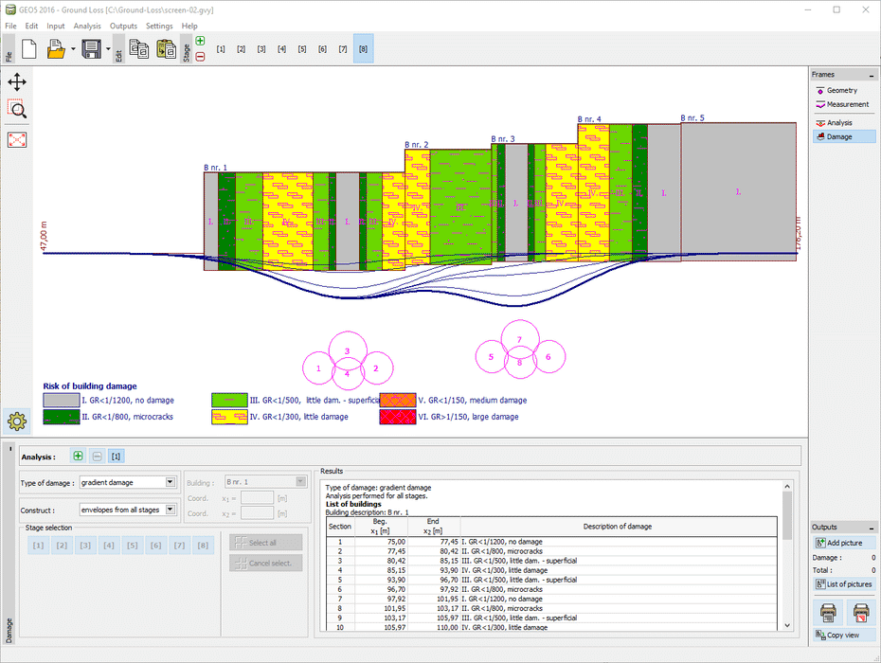Click the floppy disk save icon

coord(91,49)
